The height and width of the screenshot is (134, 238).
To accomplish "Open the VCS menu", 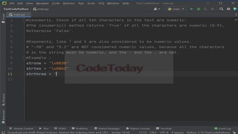I will pos(101,3).
